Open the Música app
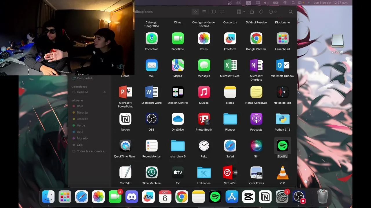The width and height of the screenshot is (371, 208). pos(204,92)
